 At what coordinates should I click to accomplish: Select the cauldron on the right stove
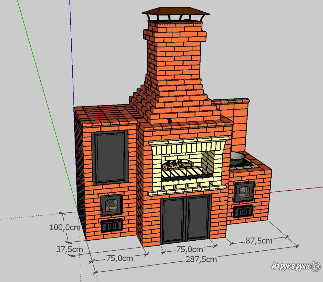pyautogui.click(x=237, y=158)
